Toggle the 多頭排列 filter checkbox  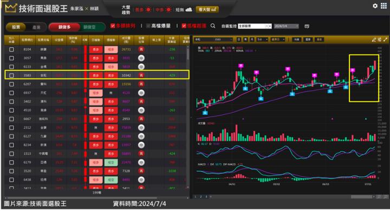coord(113,25)
